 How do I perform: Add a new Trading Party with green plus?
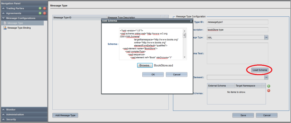(x=40, y=8)
